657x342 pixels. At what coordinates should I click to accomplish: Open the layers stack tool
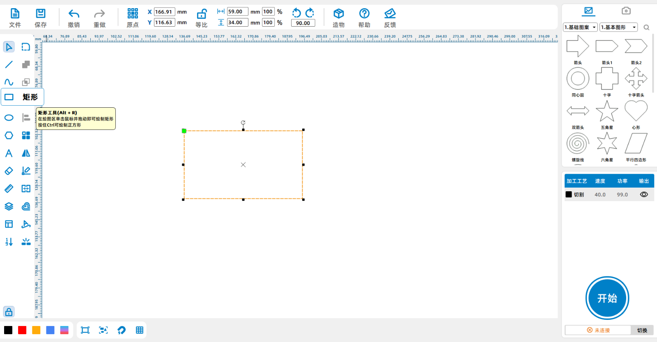click(9, 206)
